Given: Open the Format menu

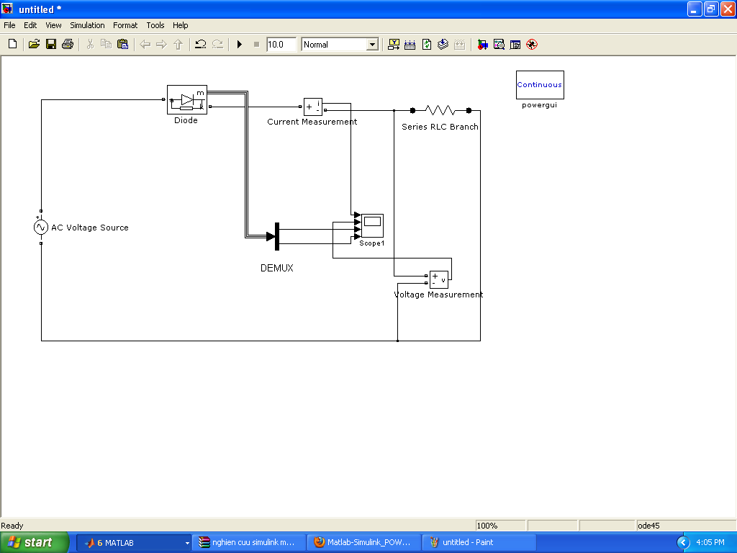Looking at the screenshot, I should [x=125, y=25].
